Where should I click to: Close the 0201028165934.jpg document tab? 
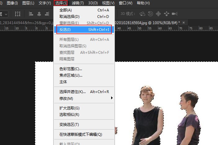click(184, 23)
